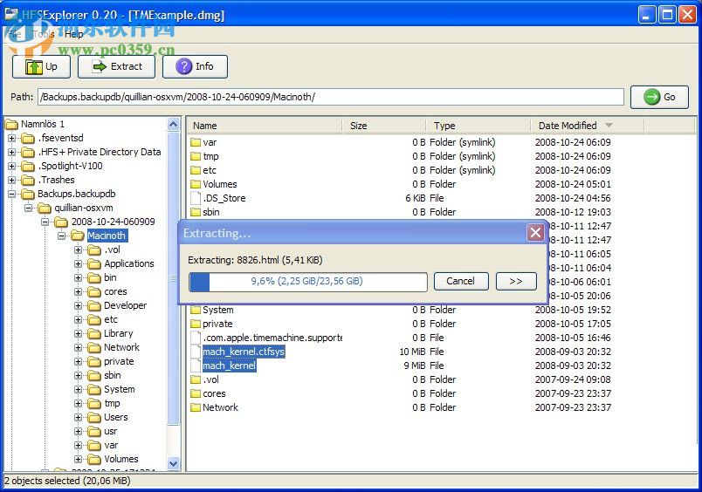Click the Up toolbar button

pos(41,66)
